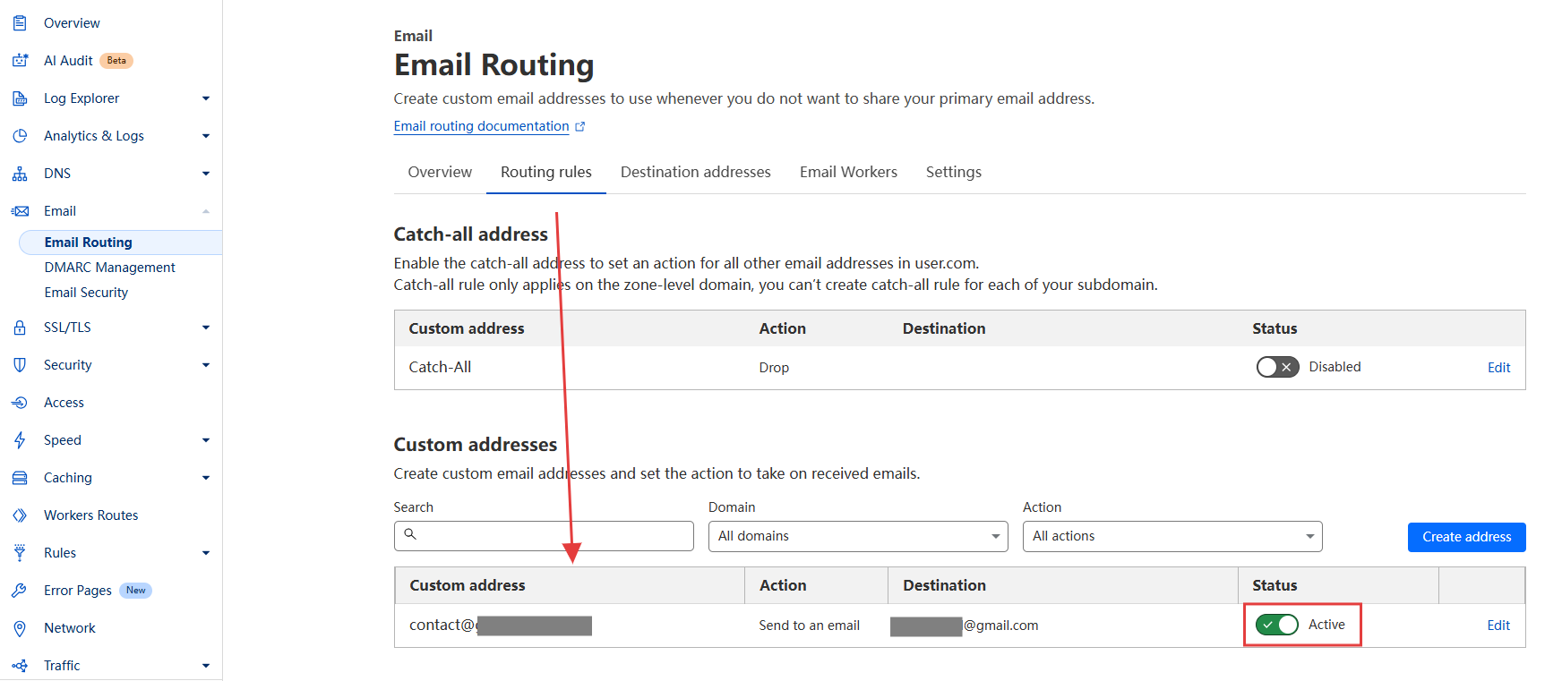Collapse the Email sidebar section
The image size is (1562, 681).
(205, 211)
